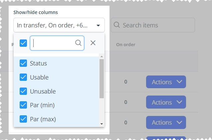Toggle the select-all columns checkbox
This screenshot has height=140, width=212.
point(23,43)
